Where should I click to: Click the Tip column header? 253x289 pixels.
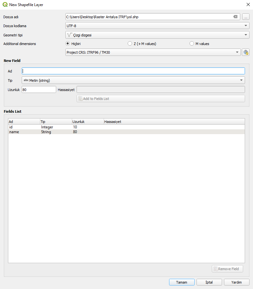coord(56,122)
